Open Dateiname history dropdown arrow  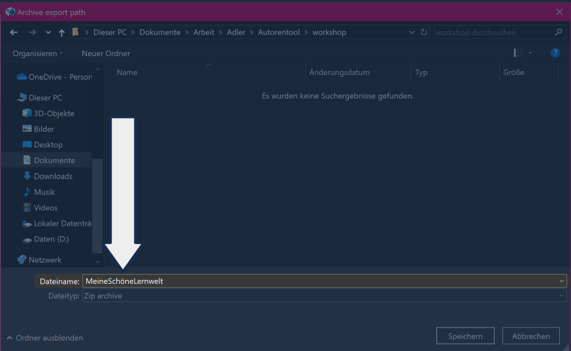point(561,281)
